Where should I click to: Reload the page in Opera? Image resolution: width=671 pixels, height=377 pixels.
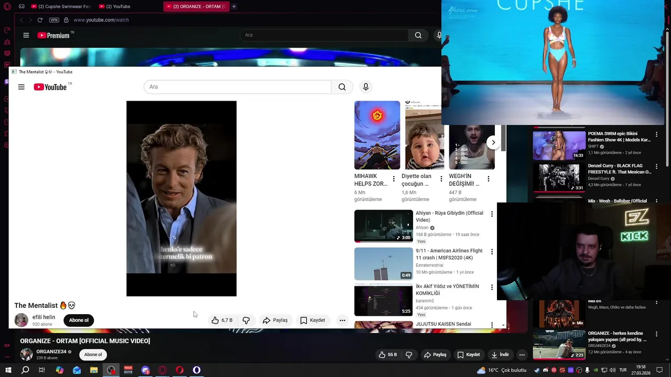click(x=40, y=20)
